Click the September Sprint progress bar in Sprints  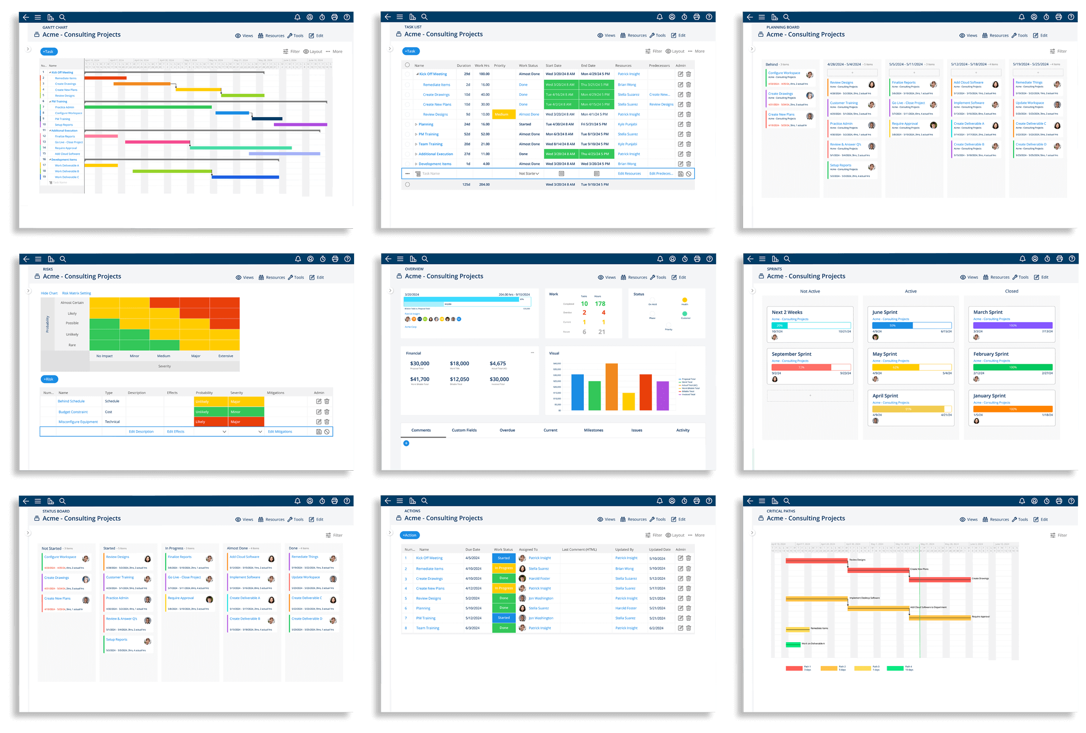pyautogui.click(x=811, y=367)
